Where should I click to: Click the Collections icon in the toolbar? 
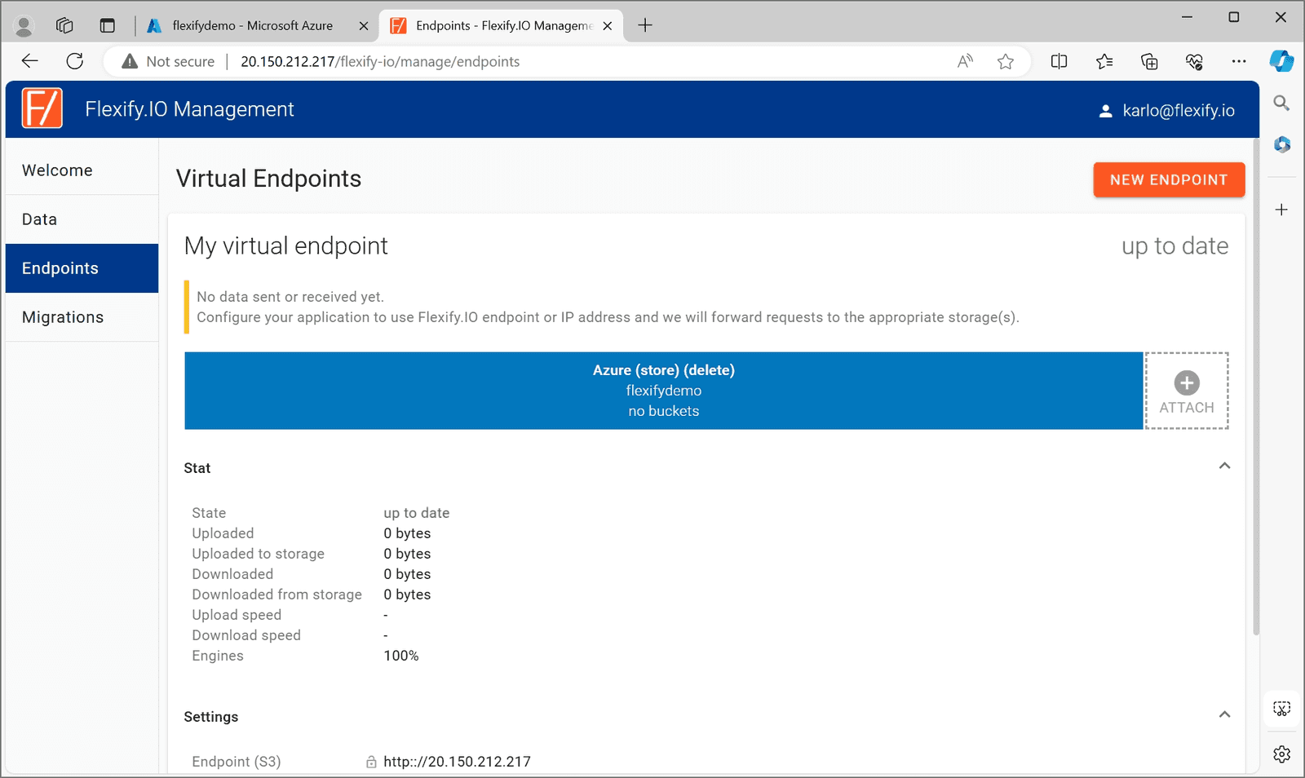pyautogui.click(x=1149, y=61)
